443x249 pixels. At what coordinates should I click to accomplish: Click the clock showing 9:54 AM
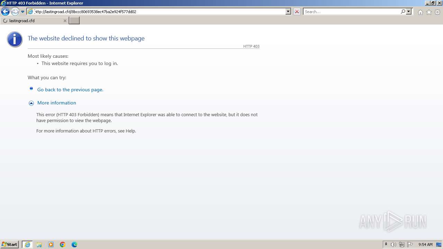pos(425,245)
